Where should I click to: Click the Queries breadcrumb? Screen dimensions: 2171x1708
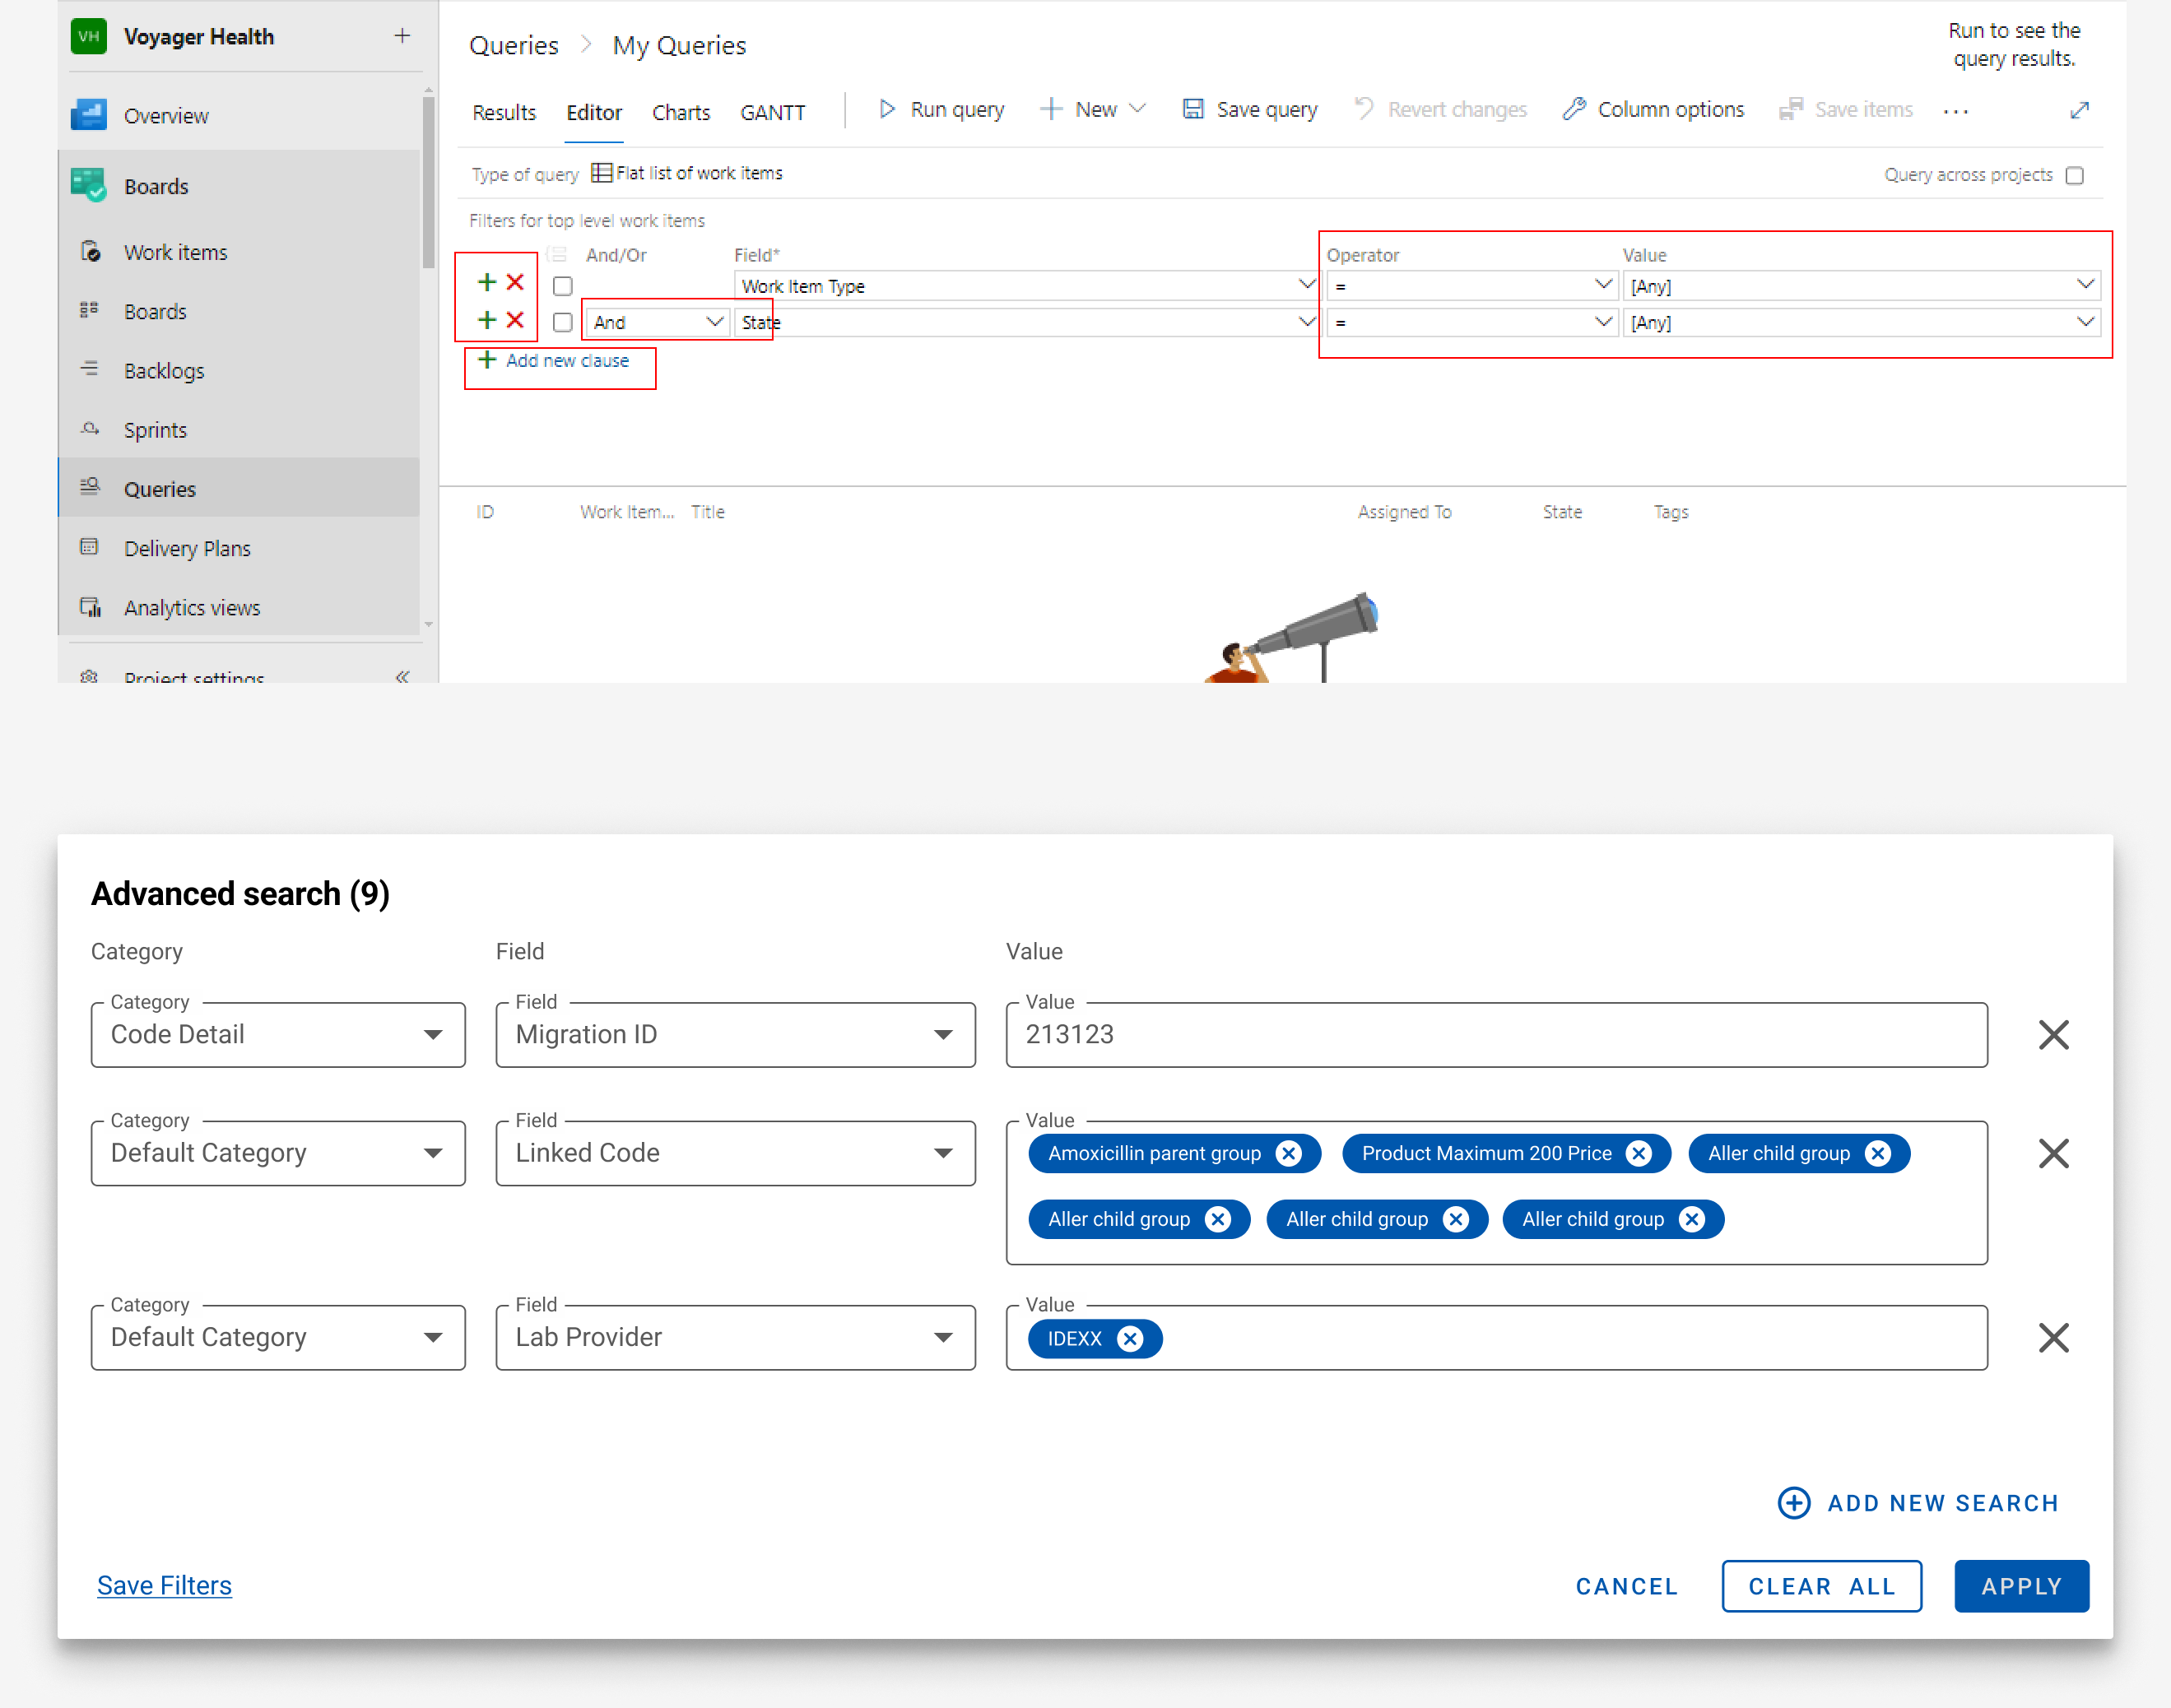pos(514,46)
